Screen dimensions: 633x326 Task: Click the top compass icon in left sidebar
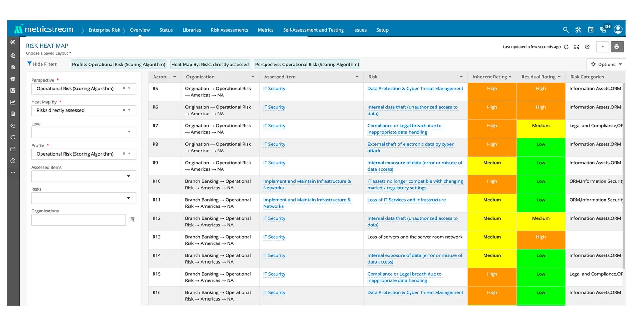(13, 42)
